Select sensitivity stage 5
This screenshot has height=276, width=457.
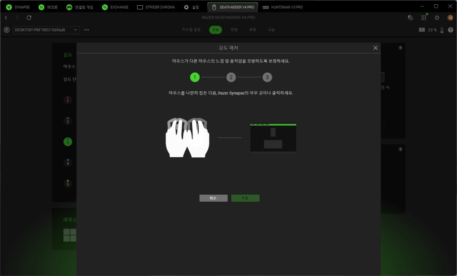tap(68, 184)
